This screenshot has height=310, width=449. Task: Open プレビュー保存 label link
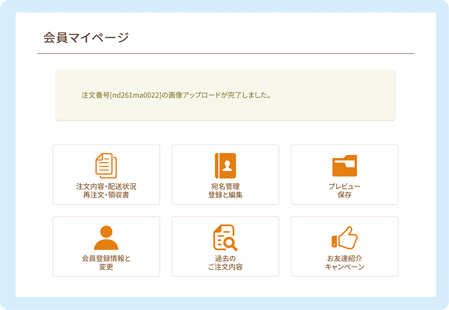tap(344, 191)
